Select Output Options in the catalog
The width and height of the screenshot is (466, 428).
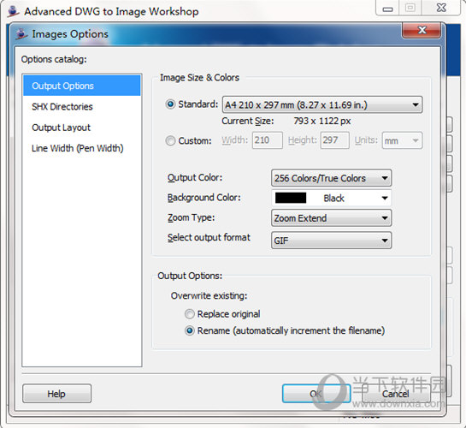pyautogui.click(x=82, y=86)
